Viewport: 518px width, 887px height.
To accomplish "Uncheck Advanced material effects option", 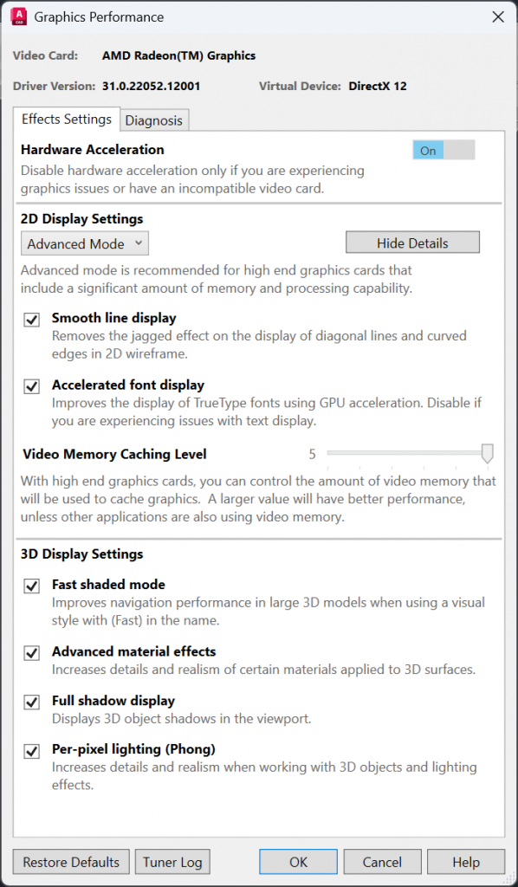I will click(x=32, y=653).
